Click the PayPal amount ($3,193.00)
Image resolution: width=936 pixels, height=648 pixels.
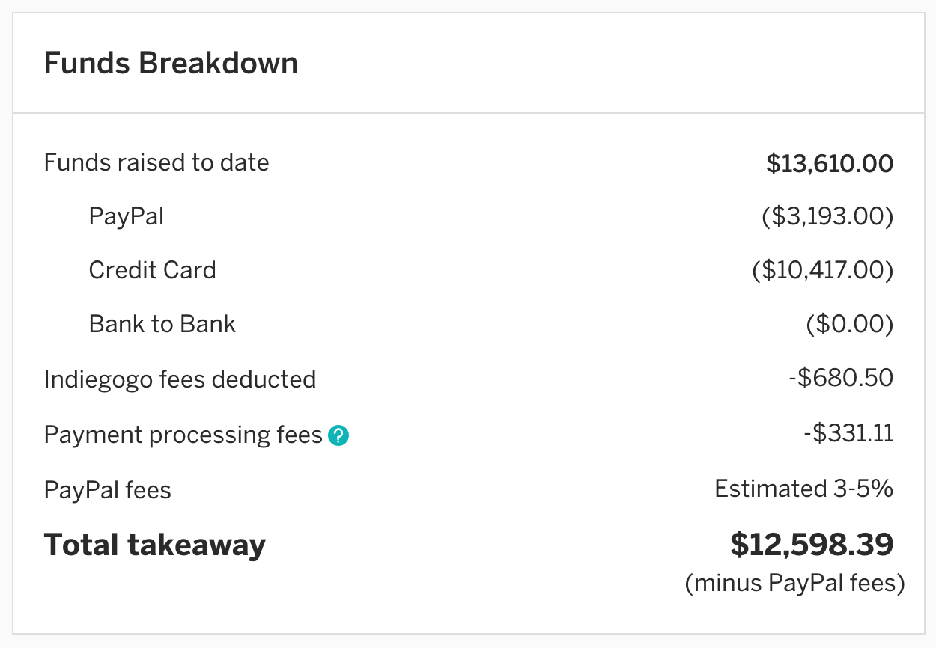tap(827, 217)
